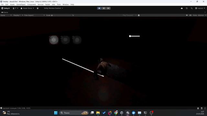Open Google Chrome from the taskbar
Image resolution: width=207 pixels, height=116 pixels.
(116, 113)
